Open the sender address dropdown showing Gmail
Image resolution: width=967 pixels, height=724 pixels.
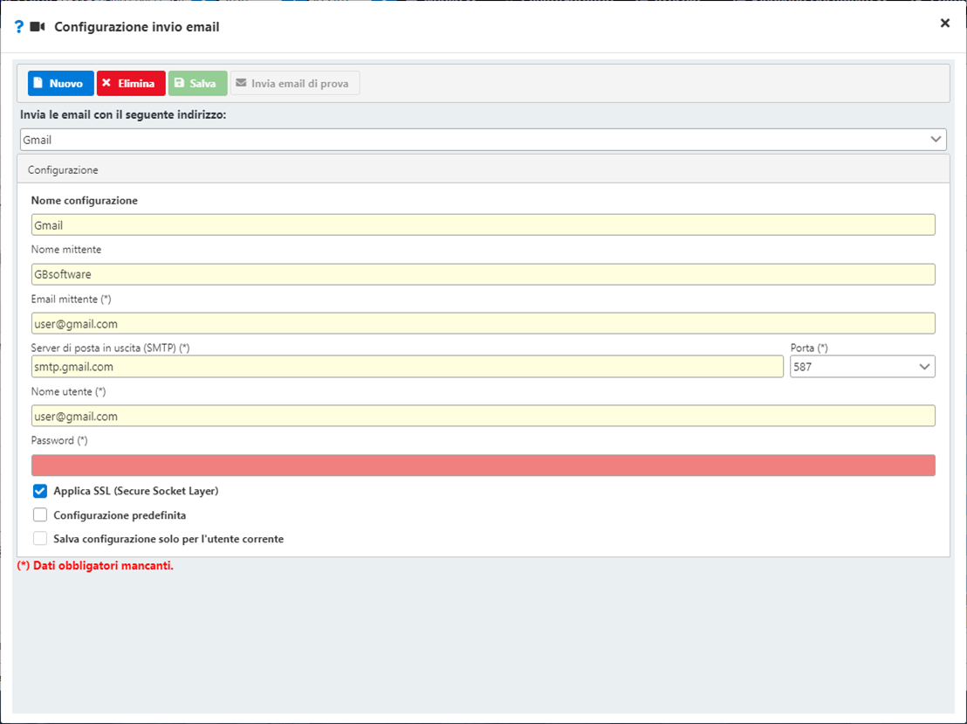[483, 140]
